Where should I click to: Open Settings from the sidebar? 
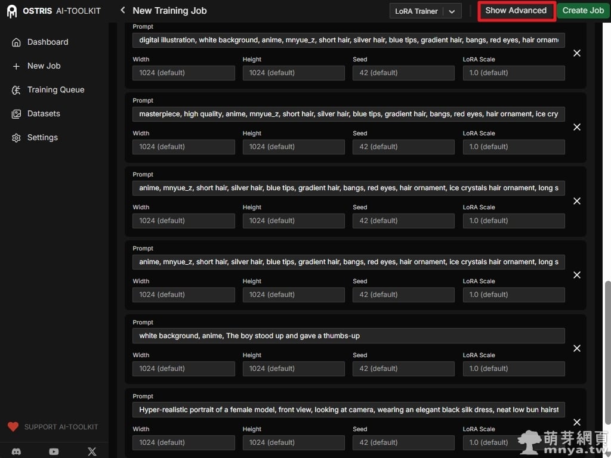pyautogui.click(x=42, y=137)
